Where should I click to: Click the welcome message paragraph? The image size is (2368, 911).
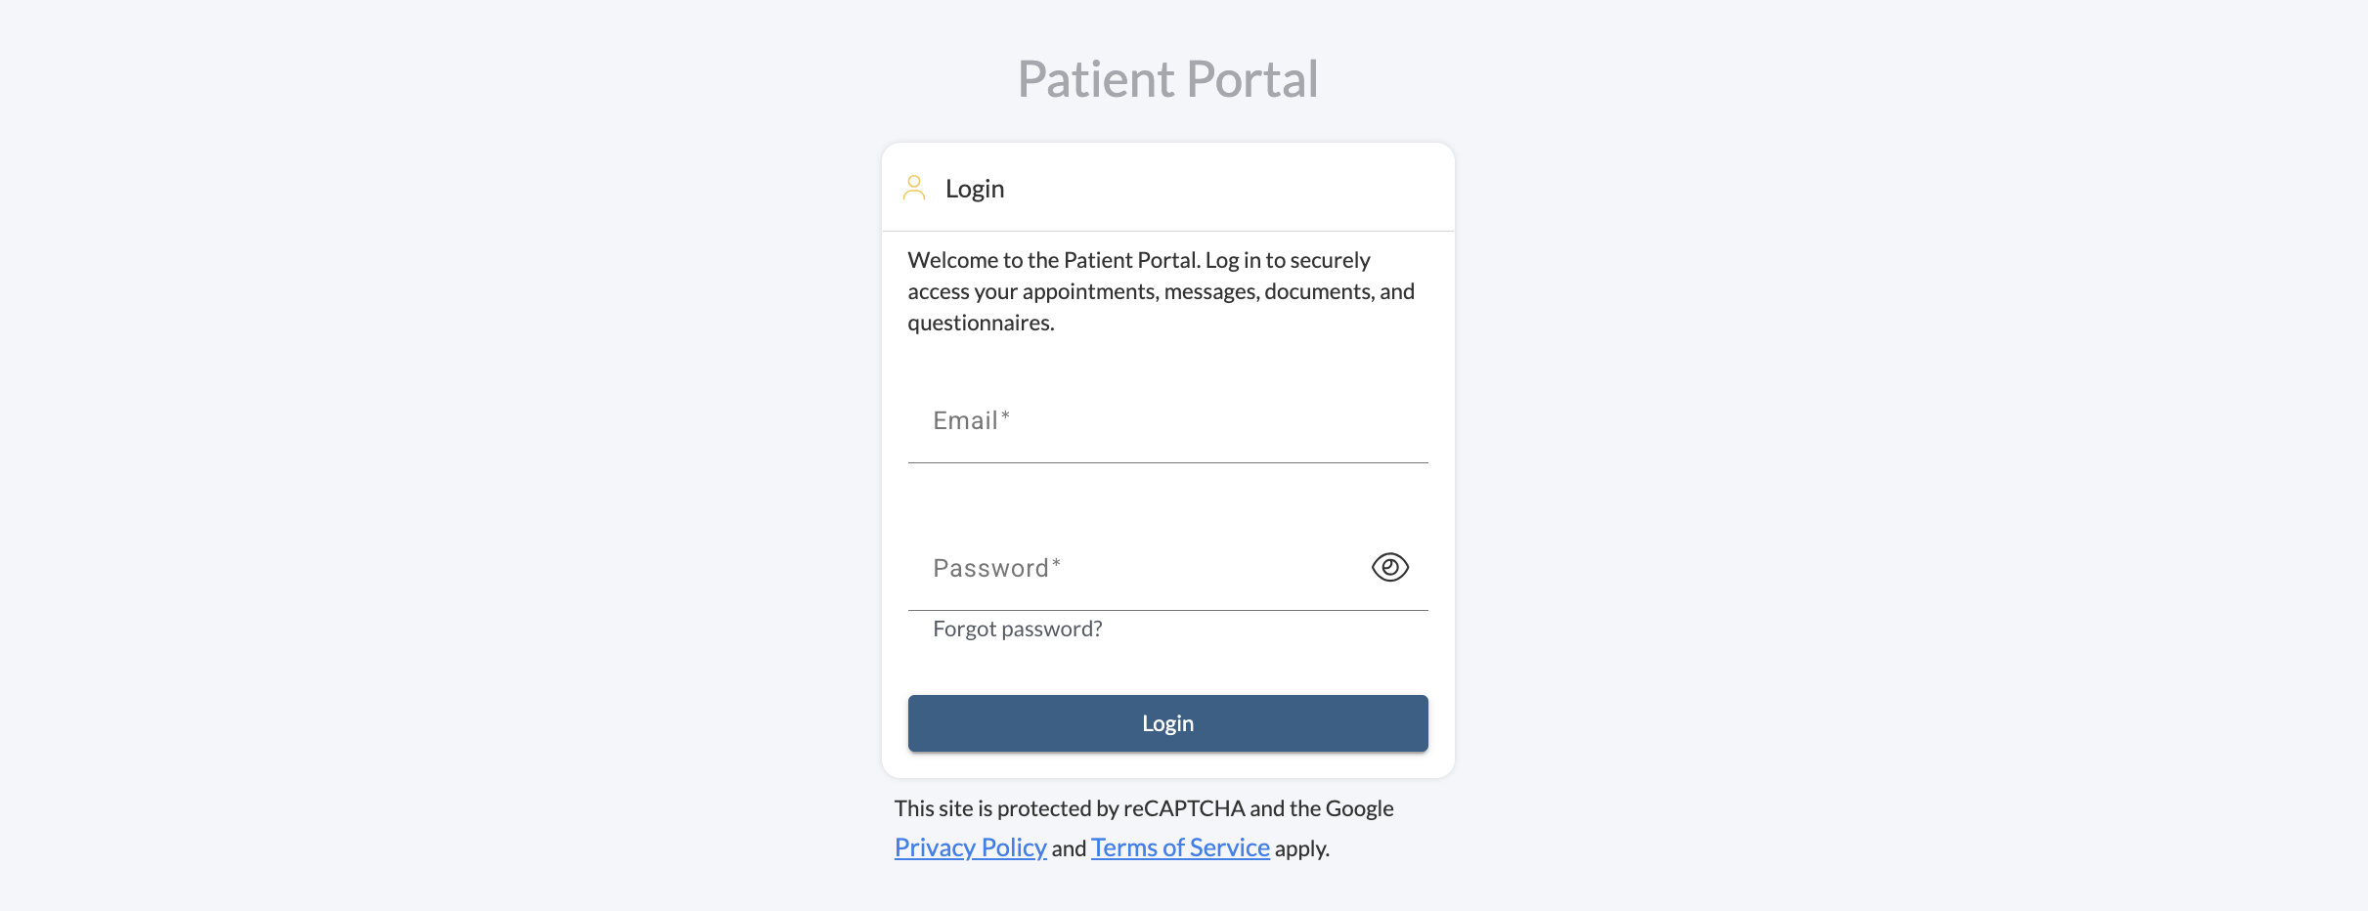coord(1161,291)
